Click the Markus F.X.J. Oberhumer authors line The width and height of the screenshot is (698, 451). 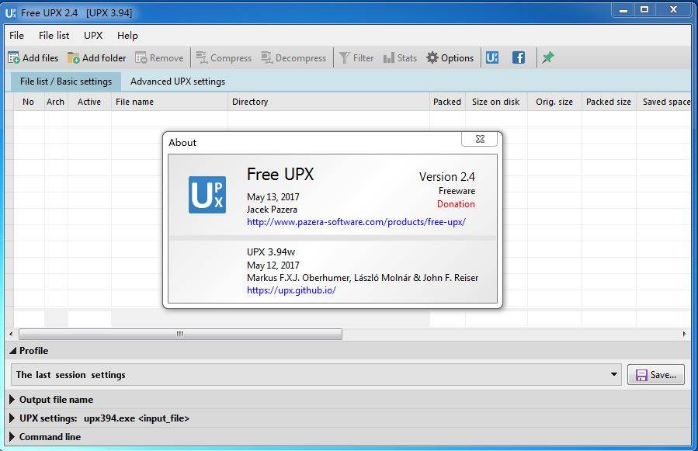pos(363,278)
